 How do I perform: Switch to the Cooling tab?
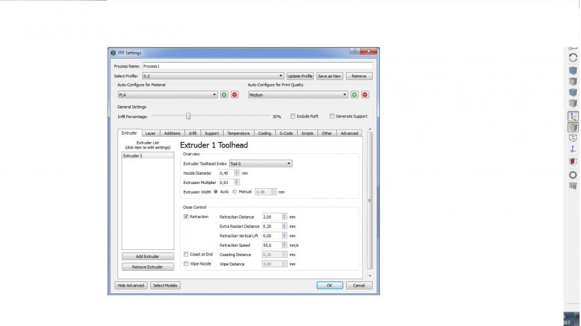coord(264,133)
